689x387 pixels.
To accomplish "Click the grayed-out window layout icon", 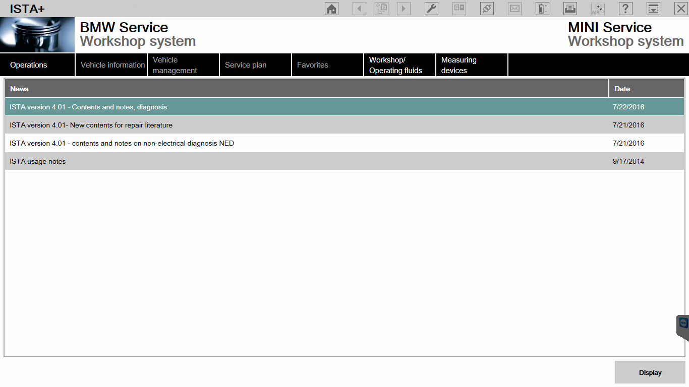I will (459, 9).
